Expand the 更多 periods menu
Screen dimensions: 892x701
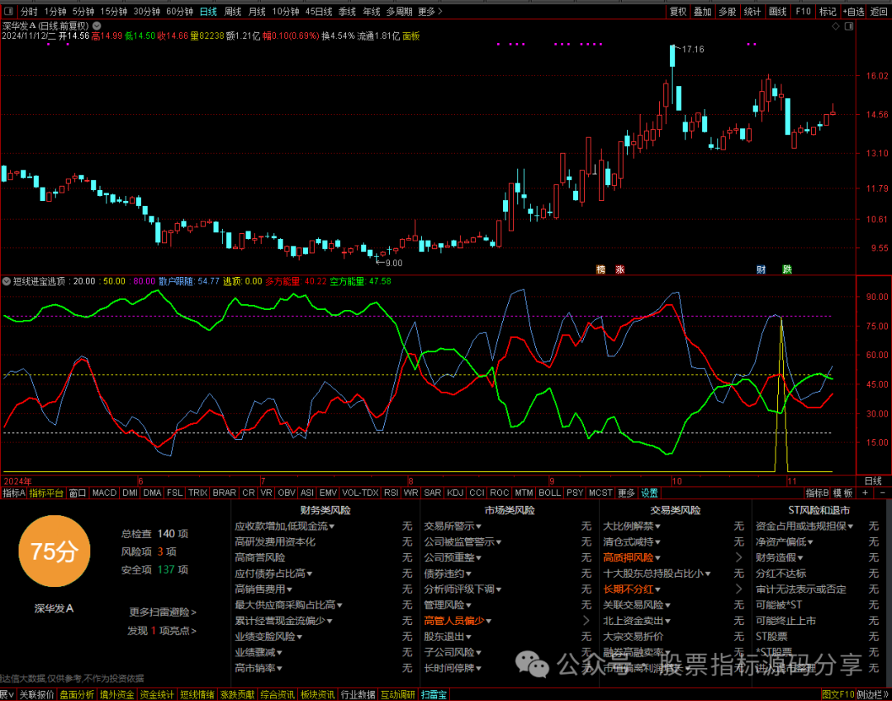pos(429,12)
